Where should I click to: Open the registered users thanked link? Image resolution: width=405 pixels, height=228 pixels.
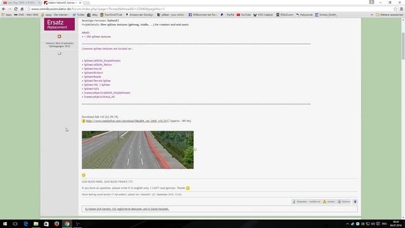127,209
